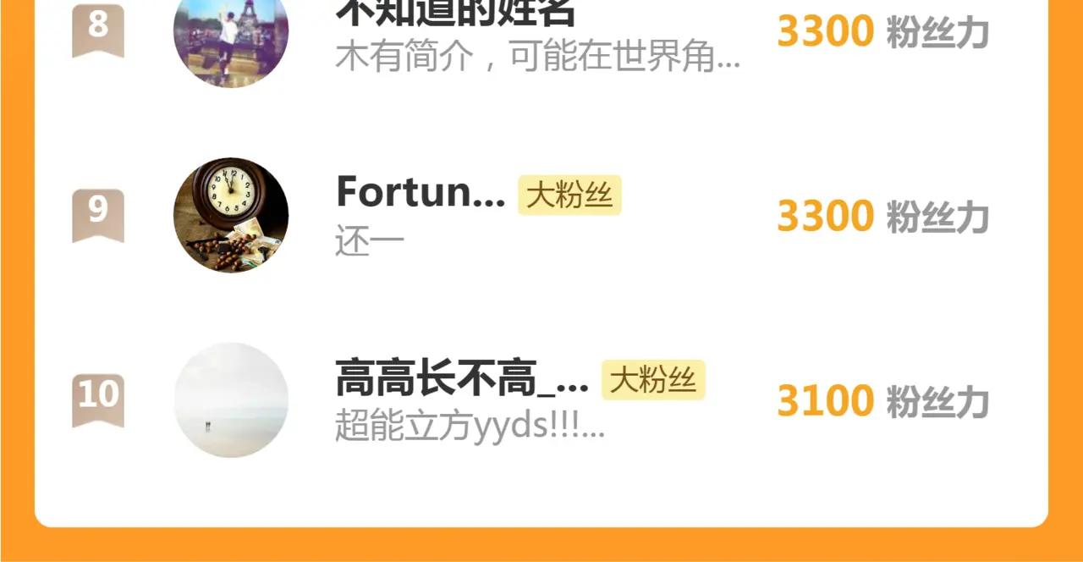Click the bio 木有简介，可能在世界角...
The height and width of the screenshot is (562, 1083).
[538, 58]
